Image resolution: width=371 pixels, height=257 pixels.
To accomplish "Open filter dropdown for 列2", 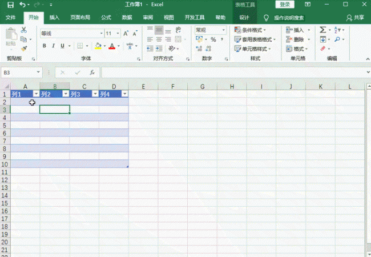I will [x=66, y=94].
